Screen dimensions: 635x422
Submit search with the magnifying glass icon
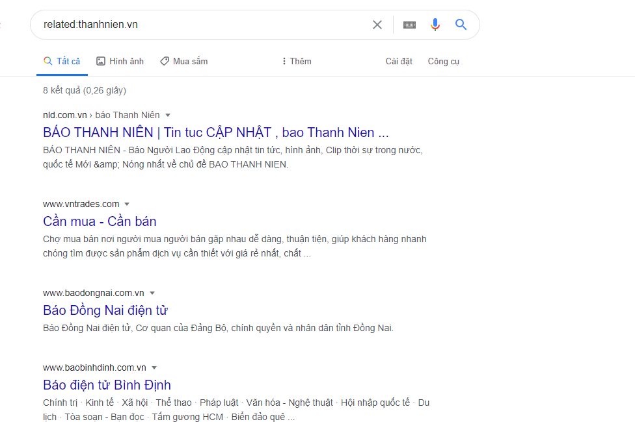coord(461,25)
